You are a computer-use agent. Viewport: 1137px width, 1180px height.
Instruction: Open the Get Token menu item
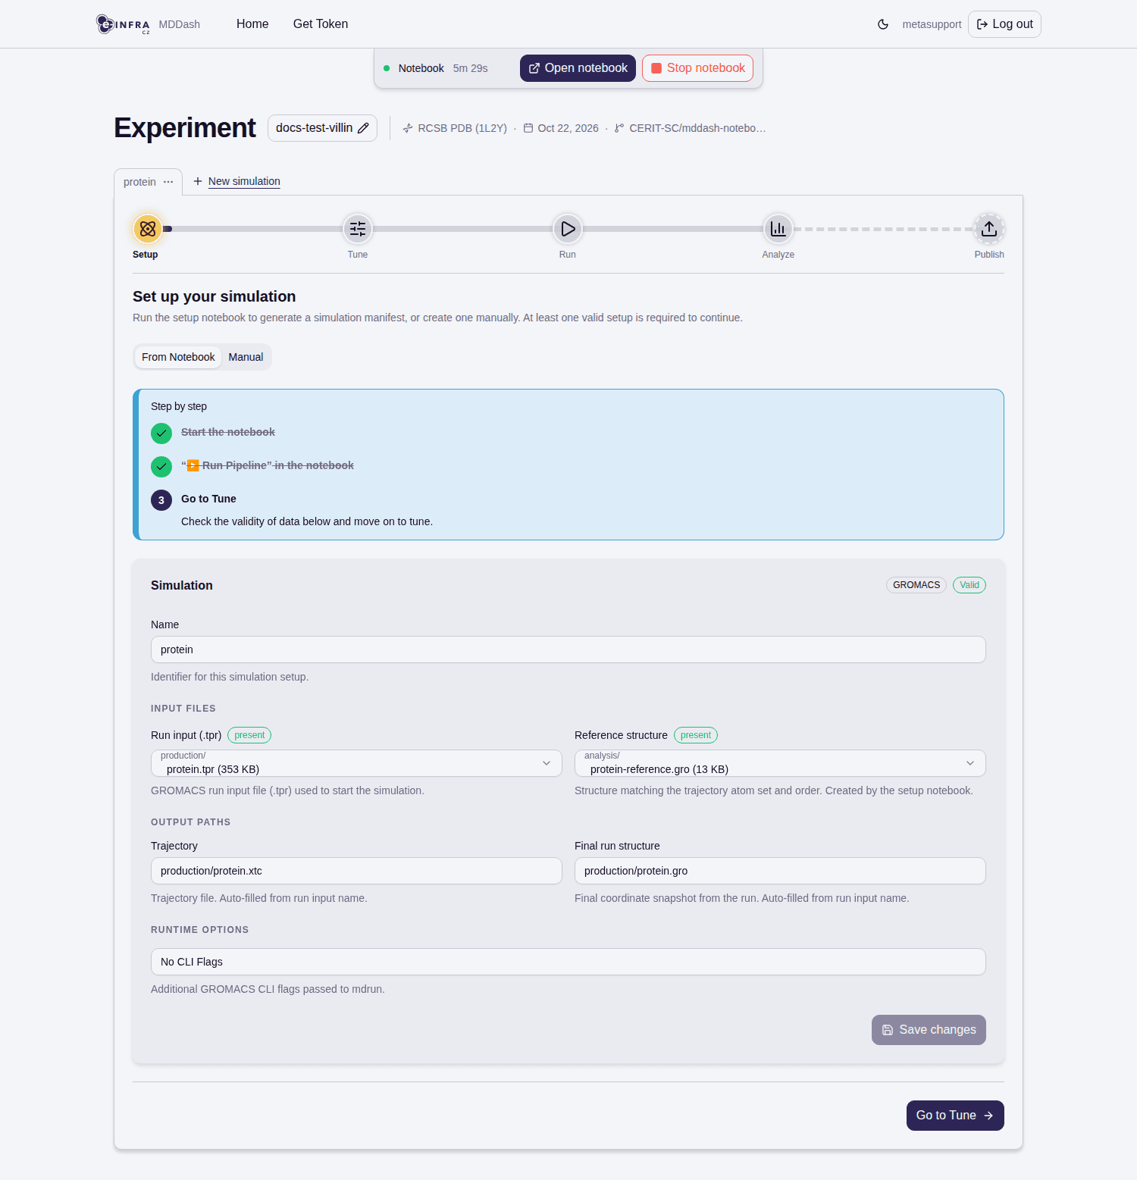321,24
